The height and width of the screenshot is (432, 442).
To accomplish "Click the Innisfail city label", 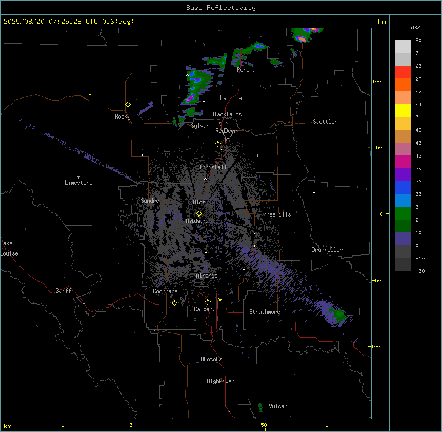I will click(213, 167).
